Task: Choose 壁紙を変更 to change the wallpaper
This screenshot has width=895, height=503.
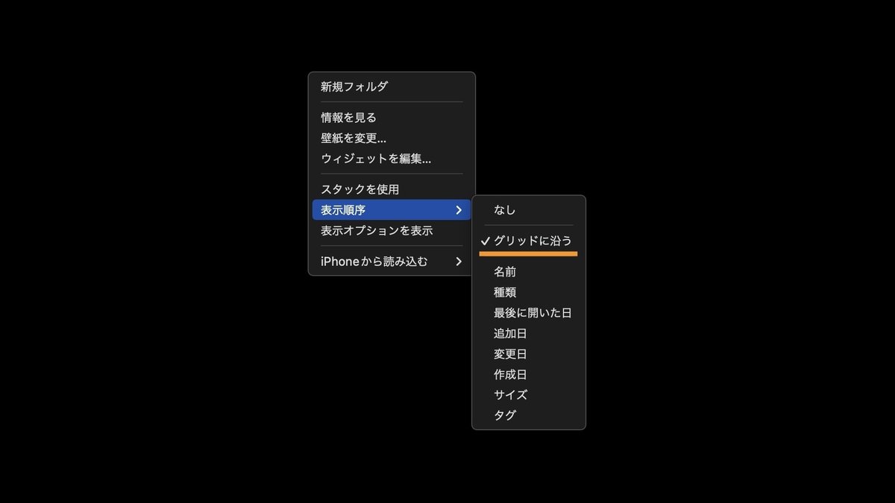Action: pos(351,138)
